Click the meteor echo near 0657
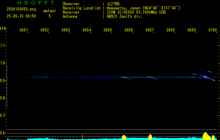Viewport: 220px width, 140px height. 150,77
